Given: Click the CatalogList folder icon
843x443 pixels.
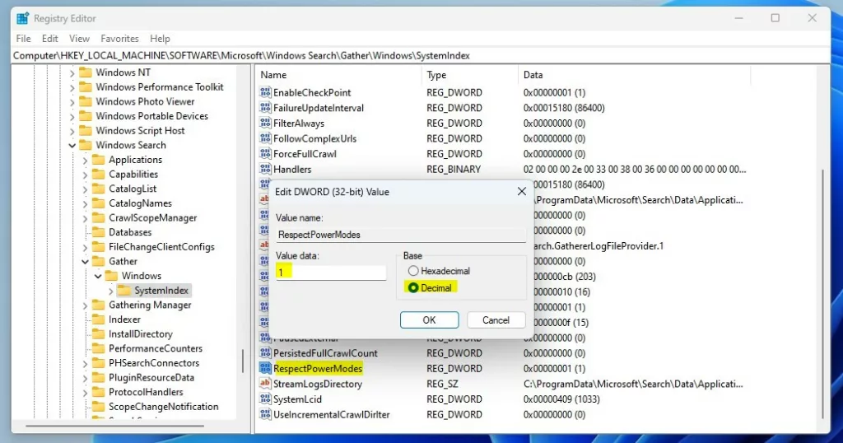Looking at the screenshot, I should pos(99,189).
